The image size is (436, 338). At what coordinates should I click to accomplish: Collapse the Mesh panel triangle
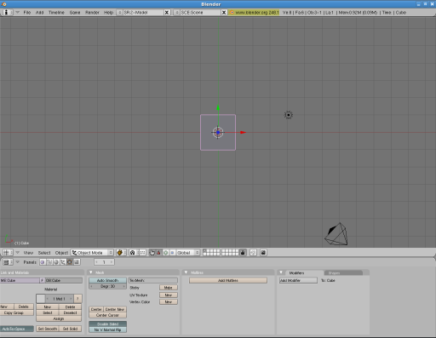point(91,272)
